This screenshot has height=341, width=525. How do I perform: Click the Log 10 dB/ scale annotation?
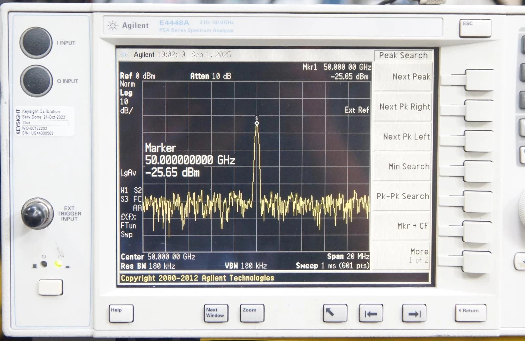pos(126,102)
